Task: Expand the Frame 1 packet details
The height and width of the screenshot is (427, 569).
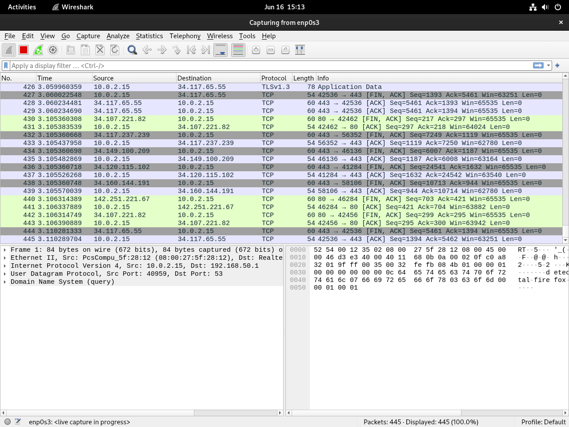Action: [4, 250]
